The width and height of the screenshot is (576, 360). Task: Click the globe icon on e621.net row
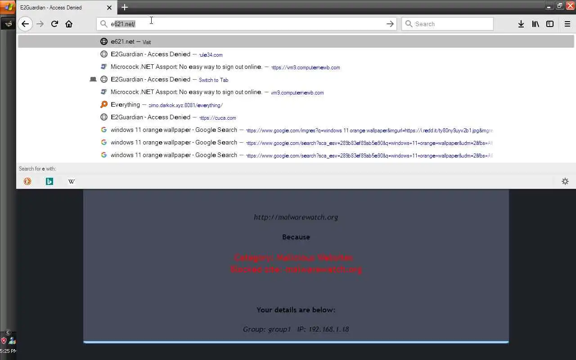tap(104, 41)
